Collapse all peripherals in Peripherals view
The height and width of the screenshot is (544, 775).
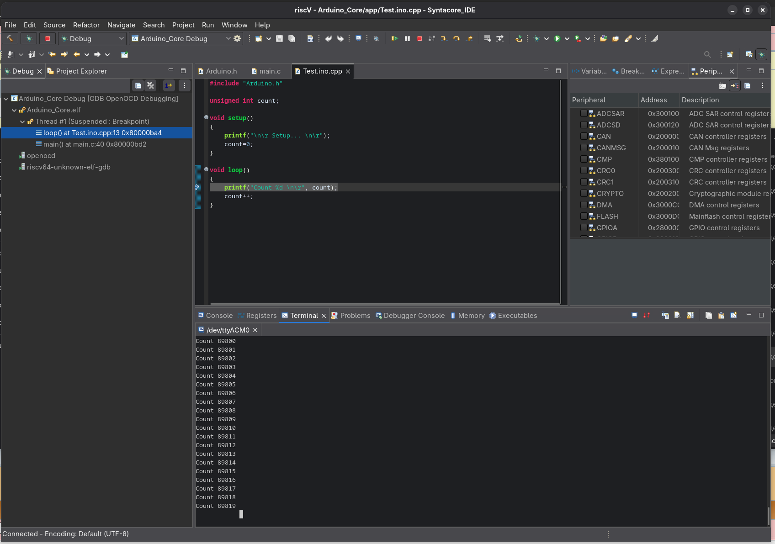click(x=747, y=85)
